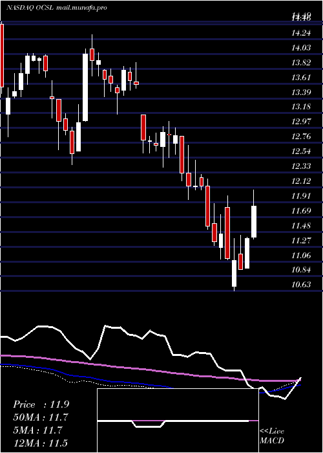Screen dimensions: 323x453
Task: Click the 13.82 price axis label
Action: (302, 63)
